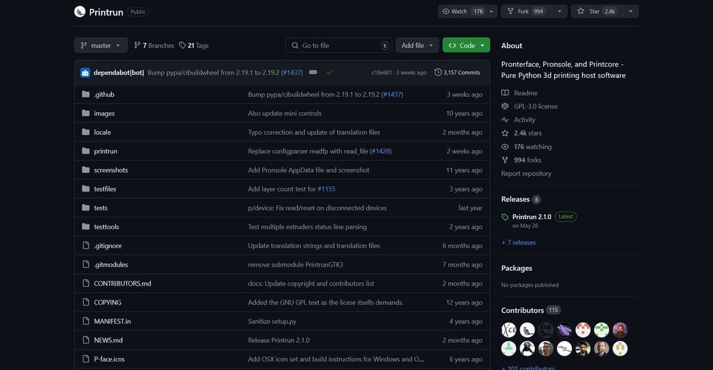Image resolution: width=713 pixels, height=370 pixels.
Task: Open the Packages section heading
Action: coord(517,268)
